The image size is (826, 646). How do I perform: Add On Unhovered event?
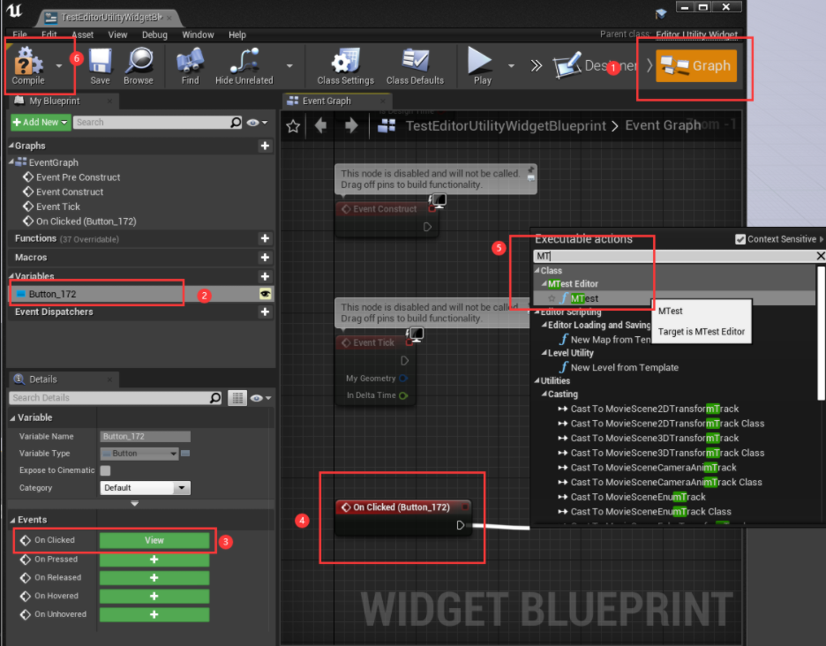(154, 614)
